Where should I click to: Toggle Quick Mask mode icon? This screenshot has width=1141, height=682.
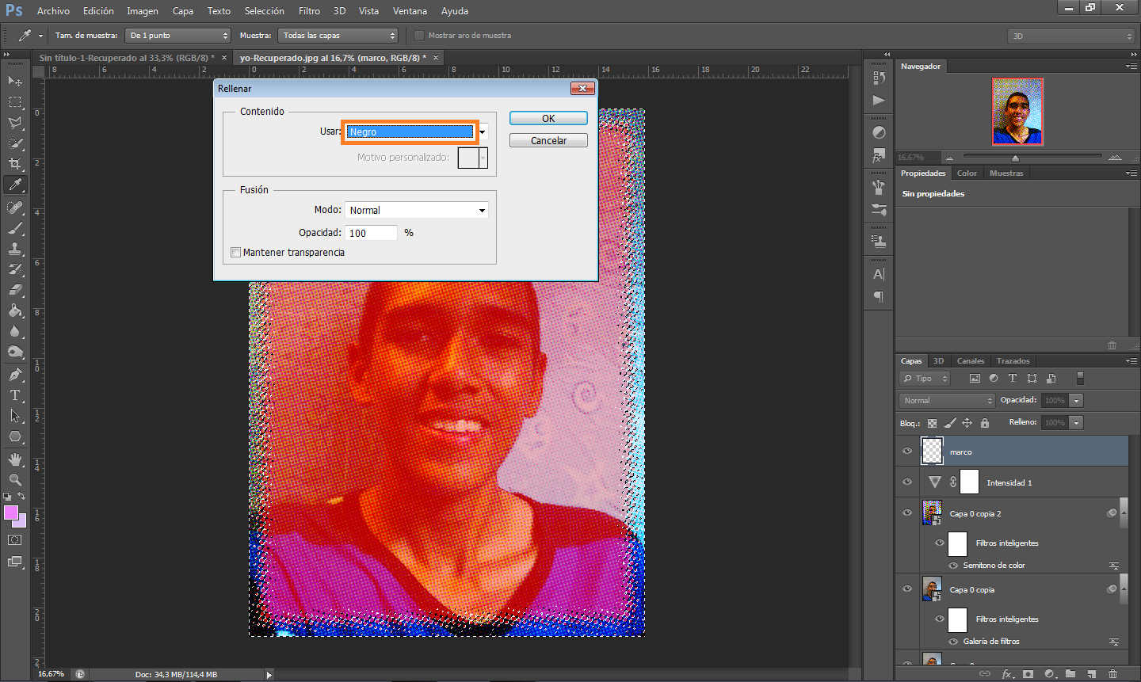pos(15,540)
